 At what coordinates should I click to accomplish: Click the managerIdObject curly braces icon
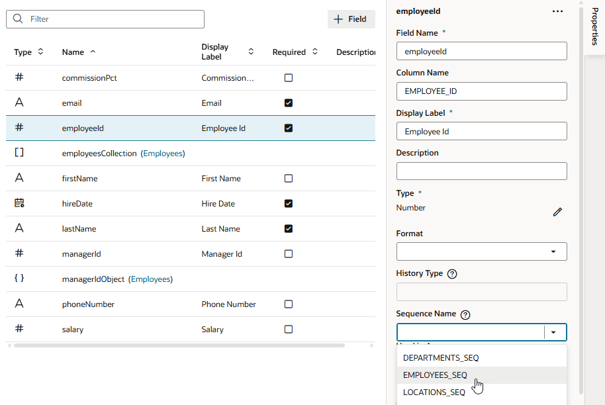[x=19, y=279]
